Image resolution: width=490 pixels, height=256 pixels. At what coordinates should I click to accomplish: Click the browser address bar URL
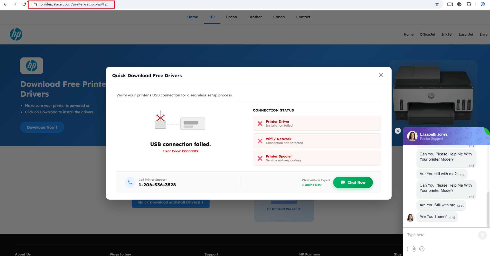pyautogui.click(x=74, y=4)
